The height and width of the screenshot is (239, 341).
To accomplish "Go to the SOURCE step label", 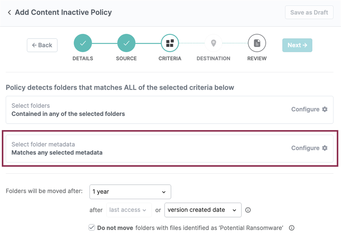I will [x=126, y=58].
